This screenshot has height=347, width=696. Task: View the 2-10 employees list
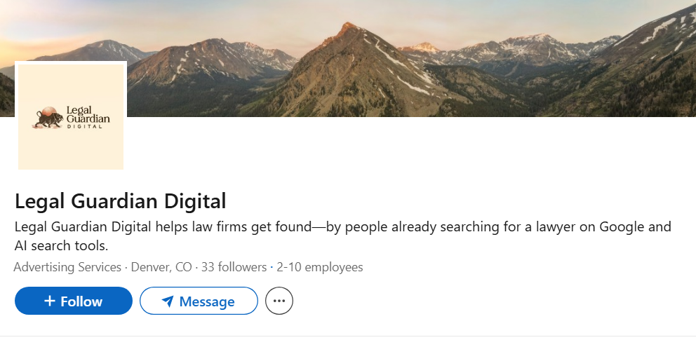tap(319, 267)
